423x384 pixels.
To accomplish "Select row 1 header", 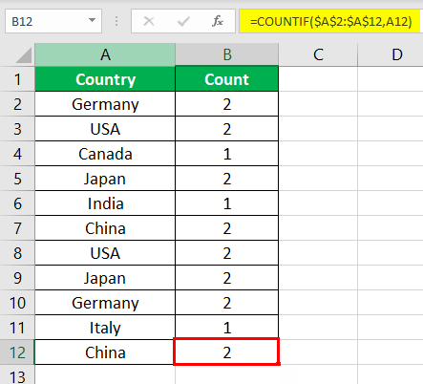I will pos(17,79).
